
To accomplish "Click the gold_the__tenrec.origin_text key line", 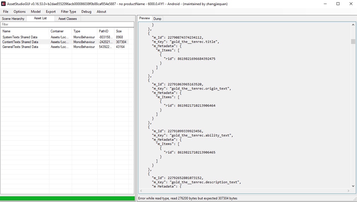I will (192, 89).
